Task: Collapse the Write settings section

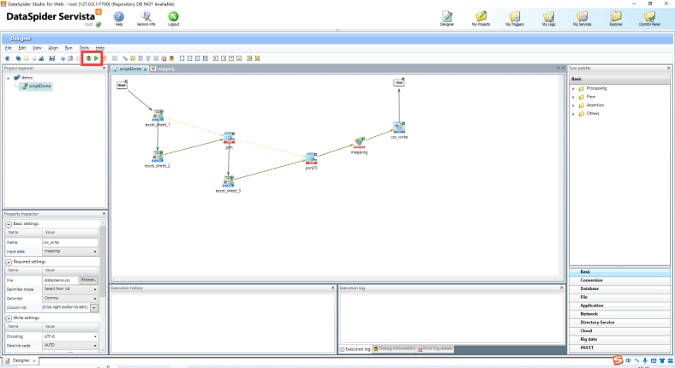Action: [9, 318]
